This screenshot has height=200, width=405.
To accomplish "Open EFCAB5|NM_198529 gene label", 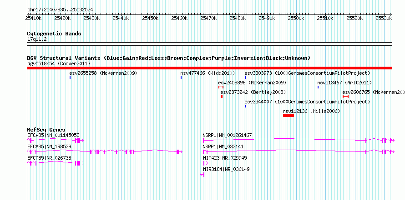I will click(x=49, y=146).
